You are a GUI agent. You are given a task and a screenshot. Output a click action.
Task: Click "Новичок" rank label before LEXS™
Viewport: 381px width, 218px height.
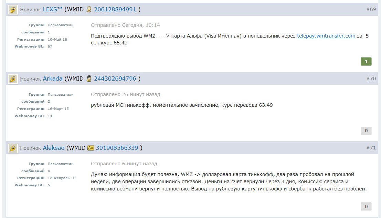[30, 10]
